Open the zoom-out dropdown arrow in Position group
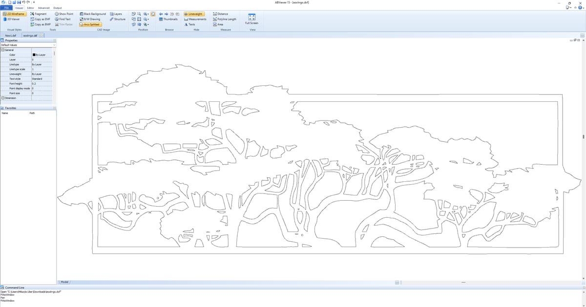This screenshot has width=586, height=307. 148,19
